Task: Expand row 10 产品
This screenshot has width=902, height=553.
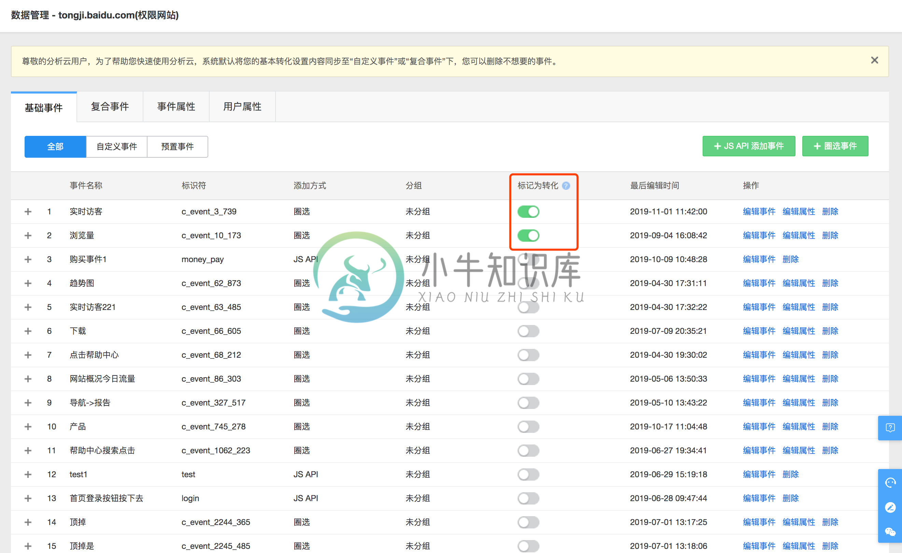Action: [x=28, y=427]
